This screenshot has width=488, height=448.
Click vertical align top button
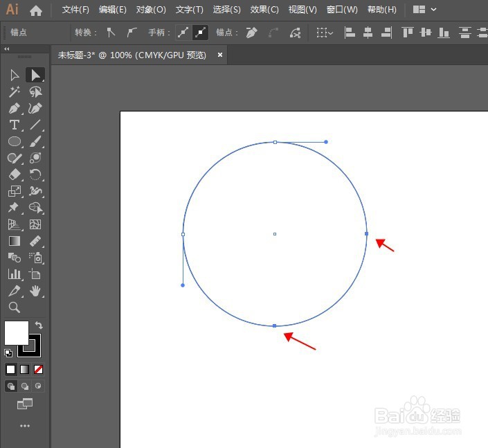point(408,33)
